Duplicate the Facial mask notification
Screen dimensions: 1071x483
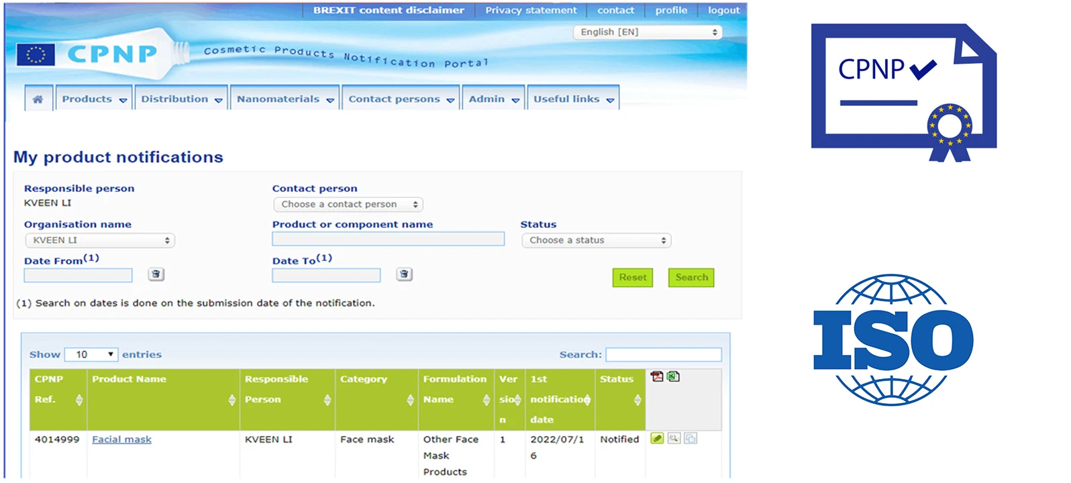click(x=691, y=438)
